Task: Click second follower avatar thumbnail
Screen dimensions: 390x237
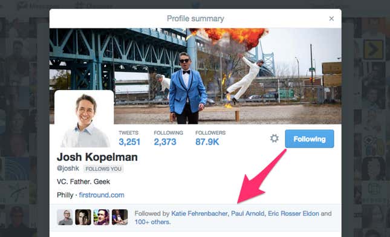Action: (x=83, y=217)
